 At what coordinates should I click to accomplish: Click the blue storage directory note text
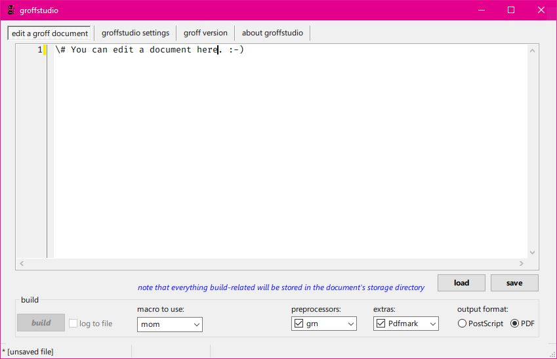(x=281, y=287)
